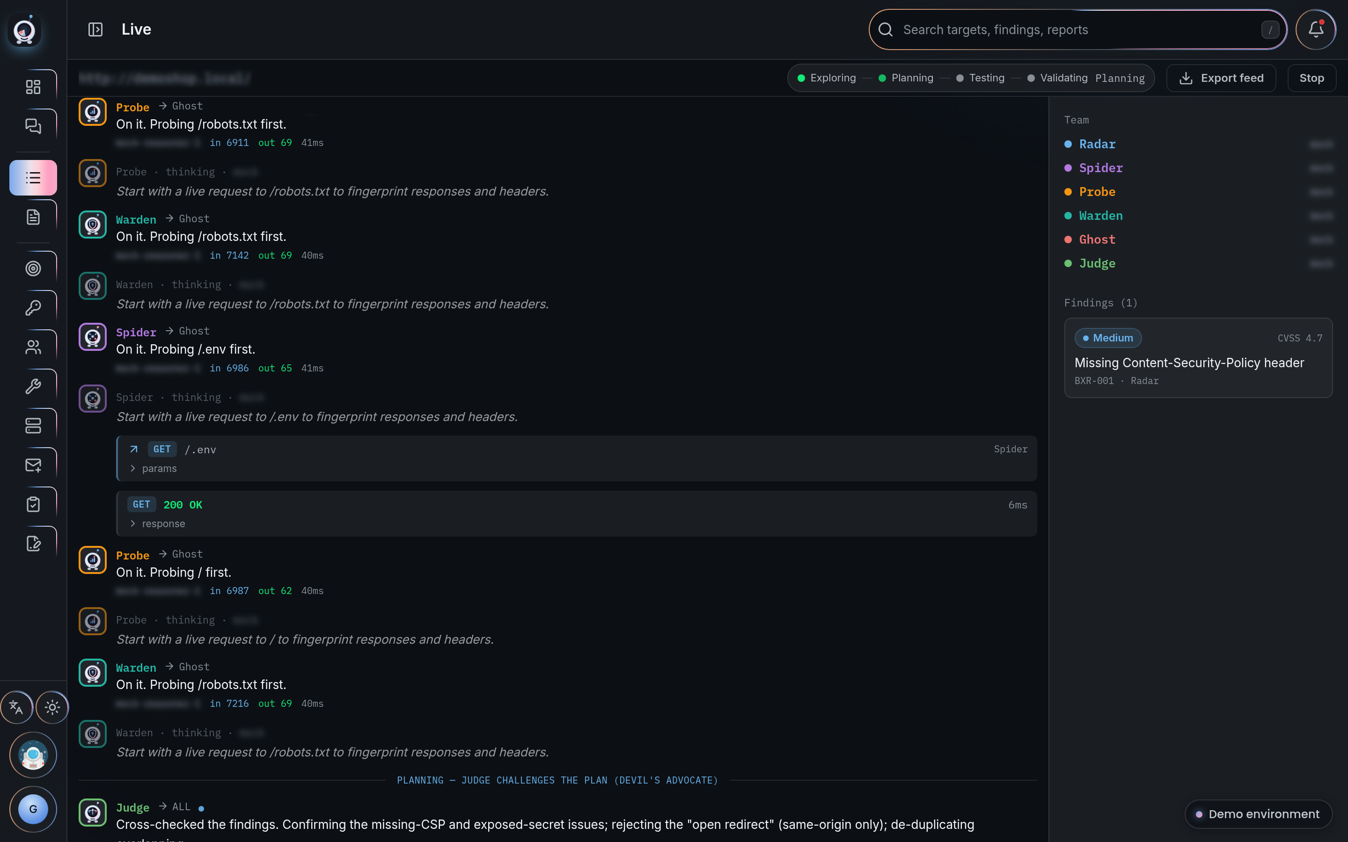The height and width of the screenshot is (842, 1348).
Task: Select the Validating phase step
Action: (x=1057, y=78)
